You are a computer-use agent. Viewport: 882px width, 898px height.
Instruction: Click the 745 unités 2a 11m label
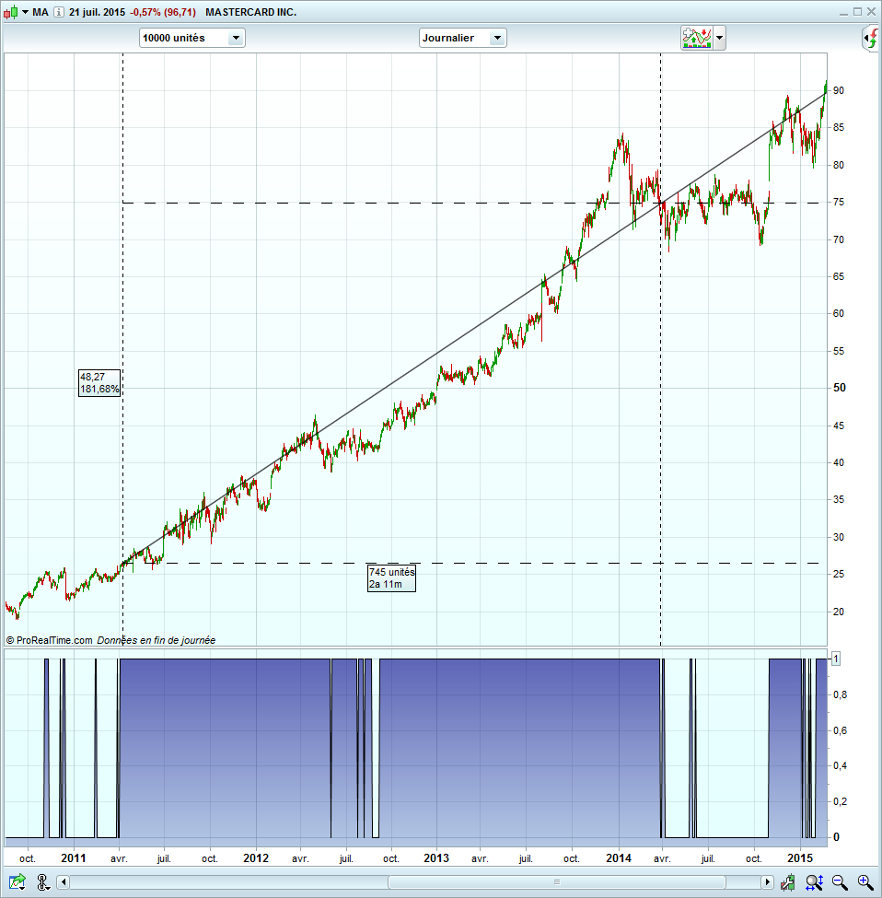(x=391, y=578)
